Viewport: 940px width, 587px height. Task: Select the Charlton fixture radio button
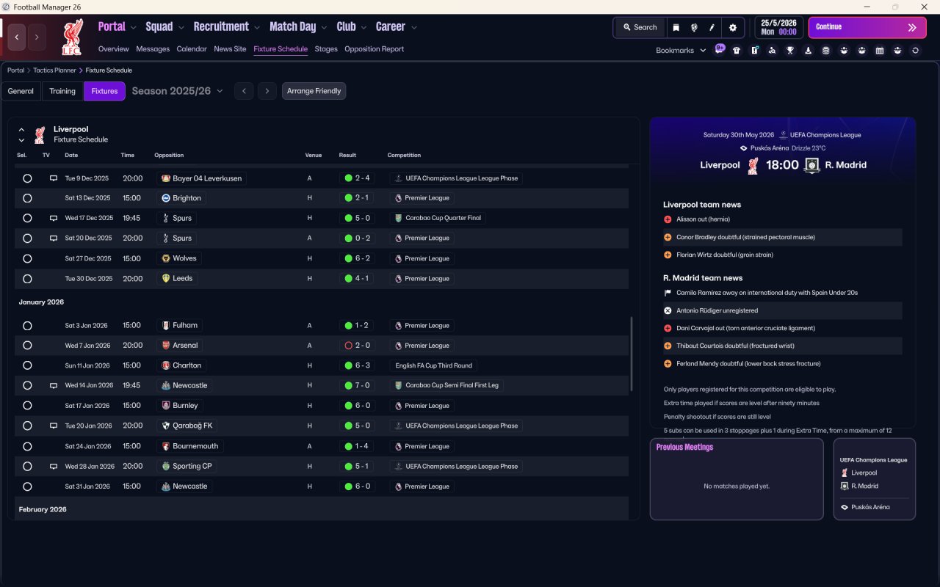point(27,365)
